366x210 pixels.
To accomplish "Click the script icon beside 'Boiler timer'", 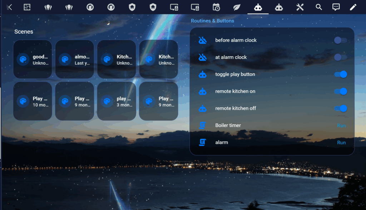I will pyautogui.click(x=202, y=125).
